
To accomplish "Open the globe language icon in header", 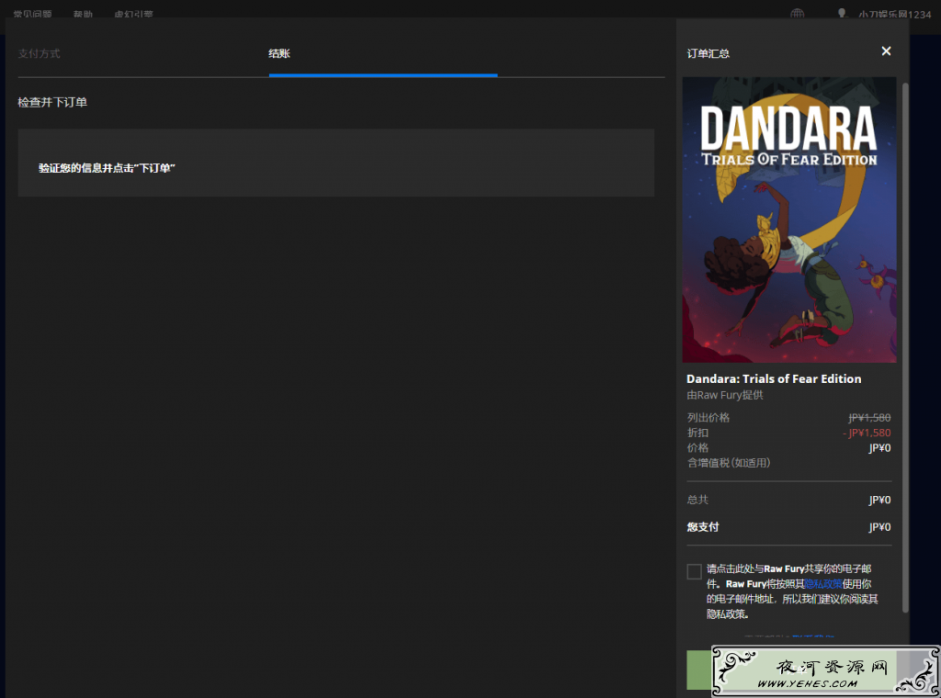I will tap(797, 14).
